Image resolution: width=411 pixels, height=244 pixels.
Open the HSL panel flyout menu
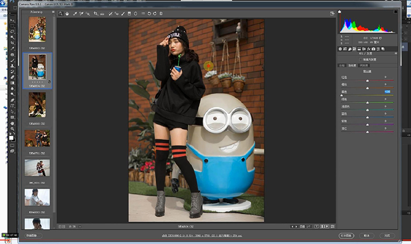(396, 54)
